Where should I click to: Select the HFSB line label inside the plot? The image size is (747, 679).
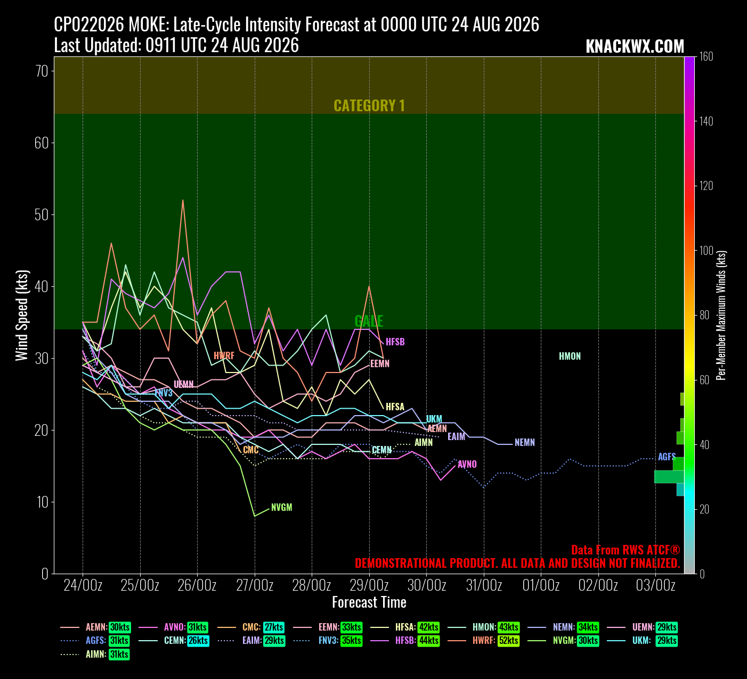click(395, 342)
